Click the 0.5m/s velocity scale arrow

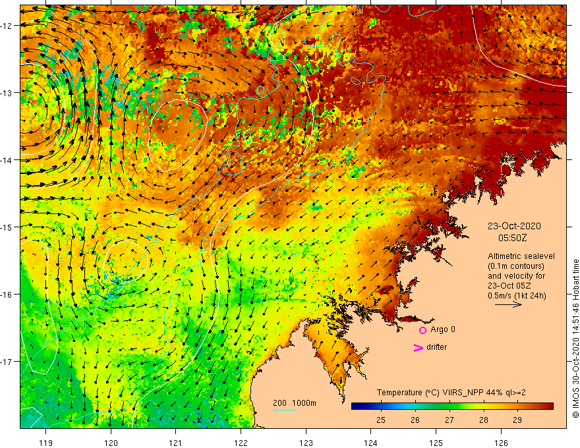(508, 304)
